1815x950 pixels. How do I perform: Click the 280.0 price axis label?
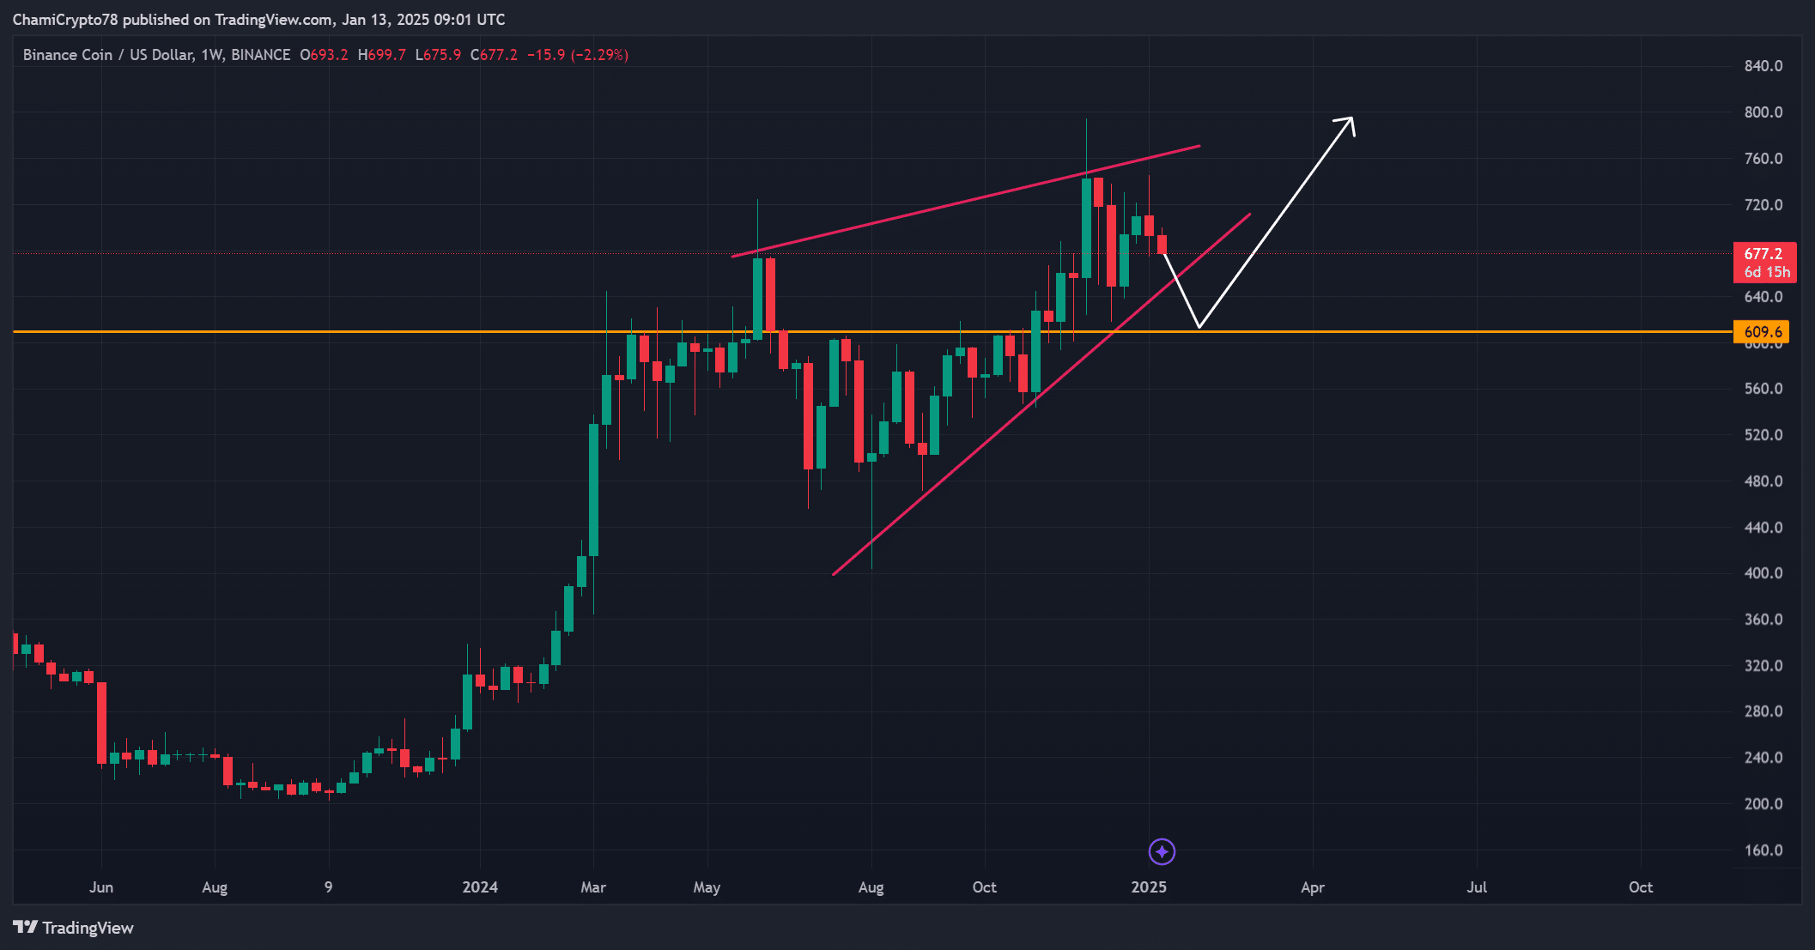click(1763, 711)
